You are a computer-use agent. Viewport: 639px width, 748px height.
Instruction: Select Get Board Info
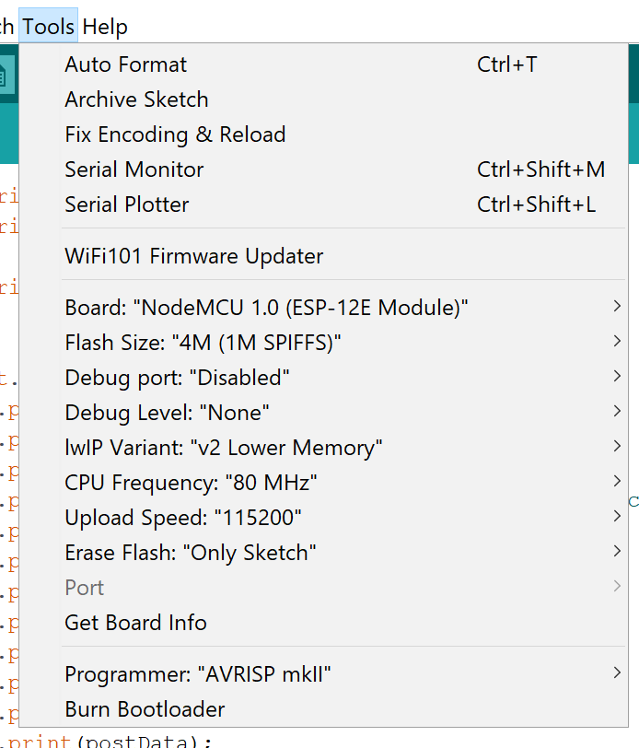click(x=135, y=623)
